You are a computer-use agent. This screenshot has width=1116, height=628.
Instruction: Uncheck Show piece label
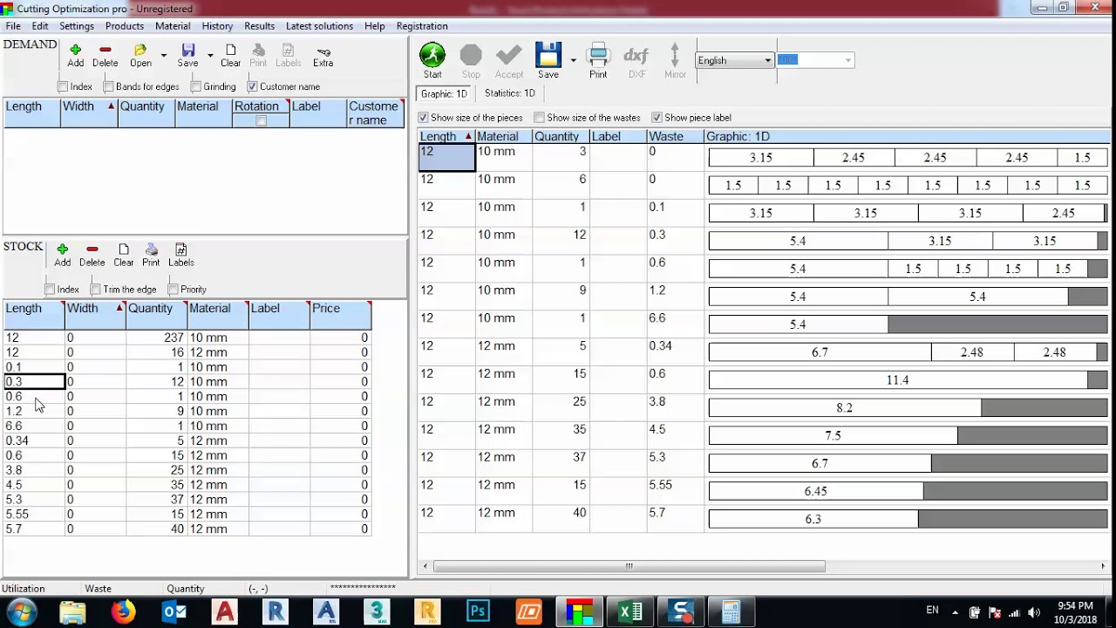click(657, 117)
